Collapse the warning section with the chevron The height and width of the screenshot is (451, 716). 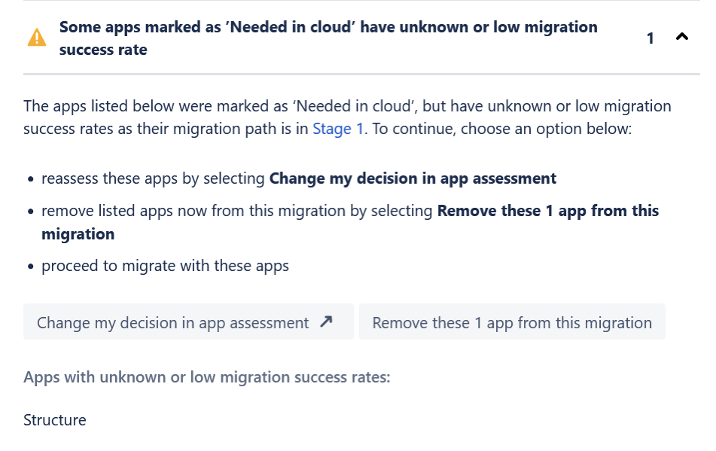point(682,37)
